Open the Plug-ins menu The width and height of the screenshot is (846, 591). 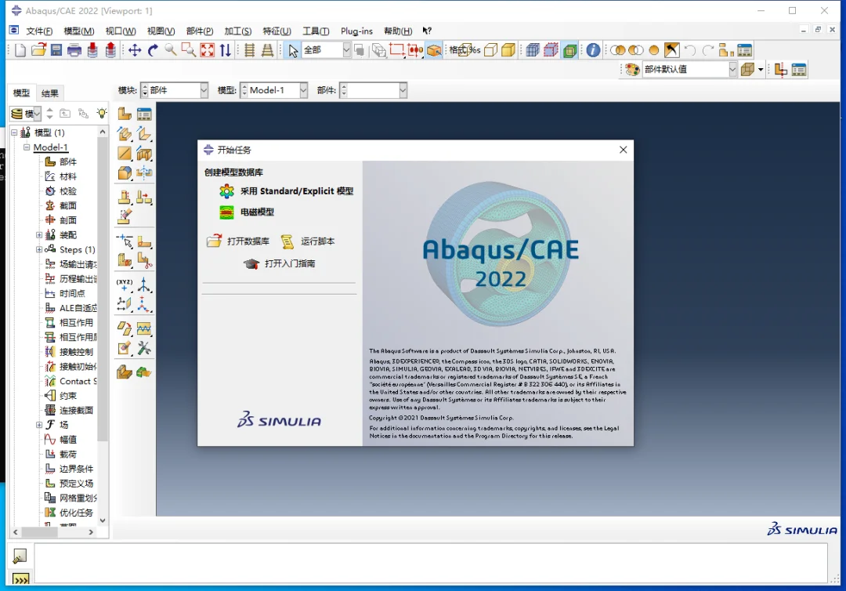tap(356, 31)
